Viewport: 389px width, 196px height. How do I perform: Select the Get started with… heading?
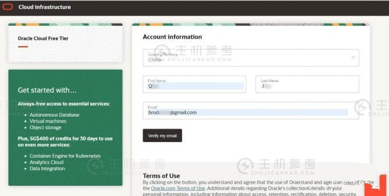pos(47,90)
